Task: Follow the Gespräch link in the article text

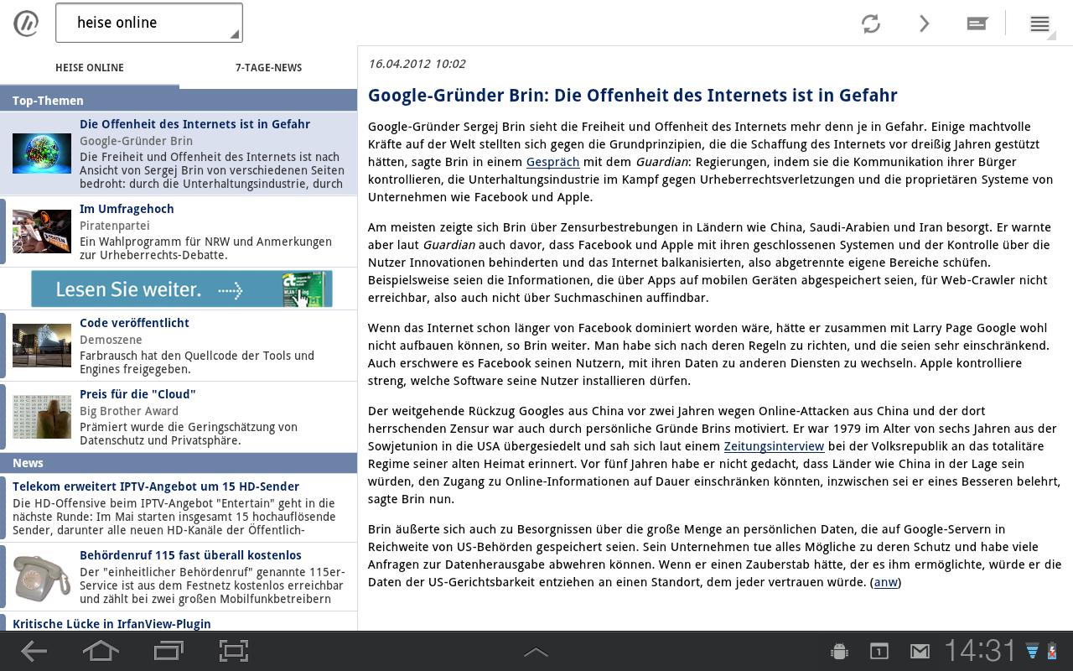Action: click(x=553, y=162)
